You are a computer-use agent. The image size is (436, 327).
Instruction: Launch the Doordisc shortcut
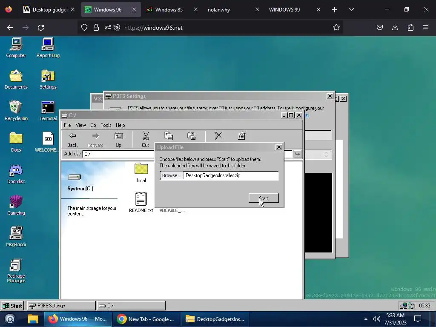click(x=16, y=174)
